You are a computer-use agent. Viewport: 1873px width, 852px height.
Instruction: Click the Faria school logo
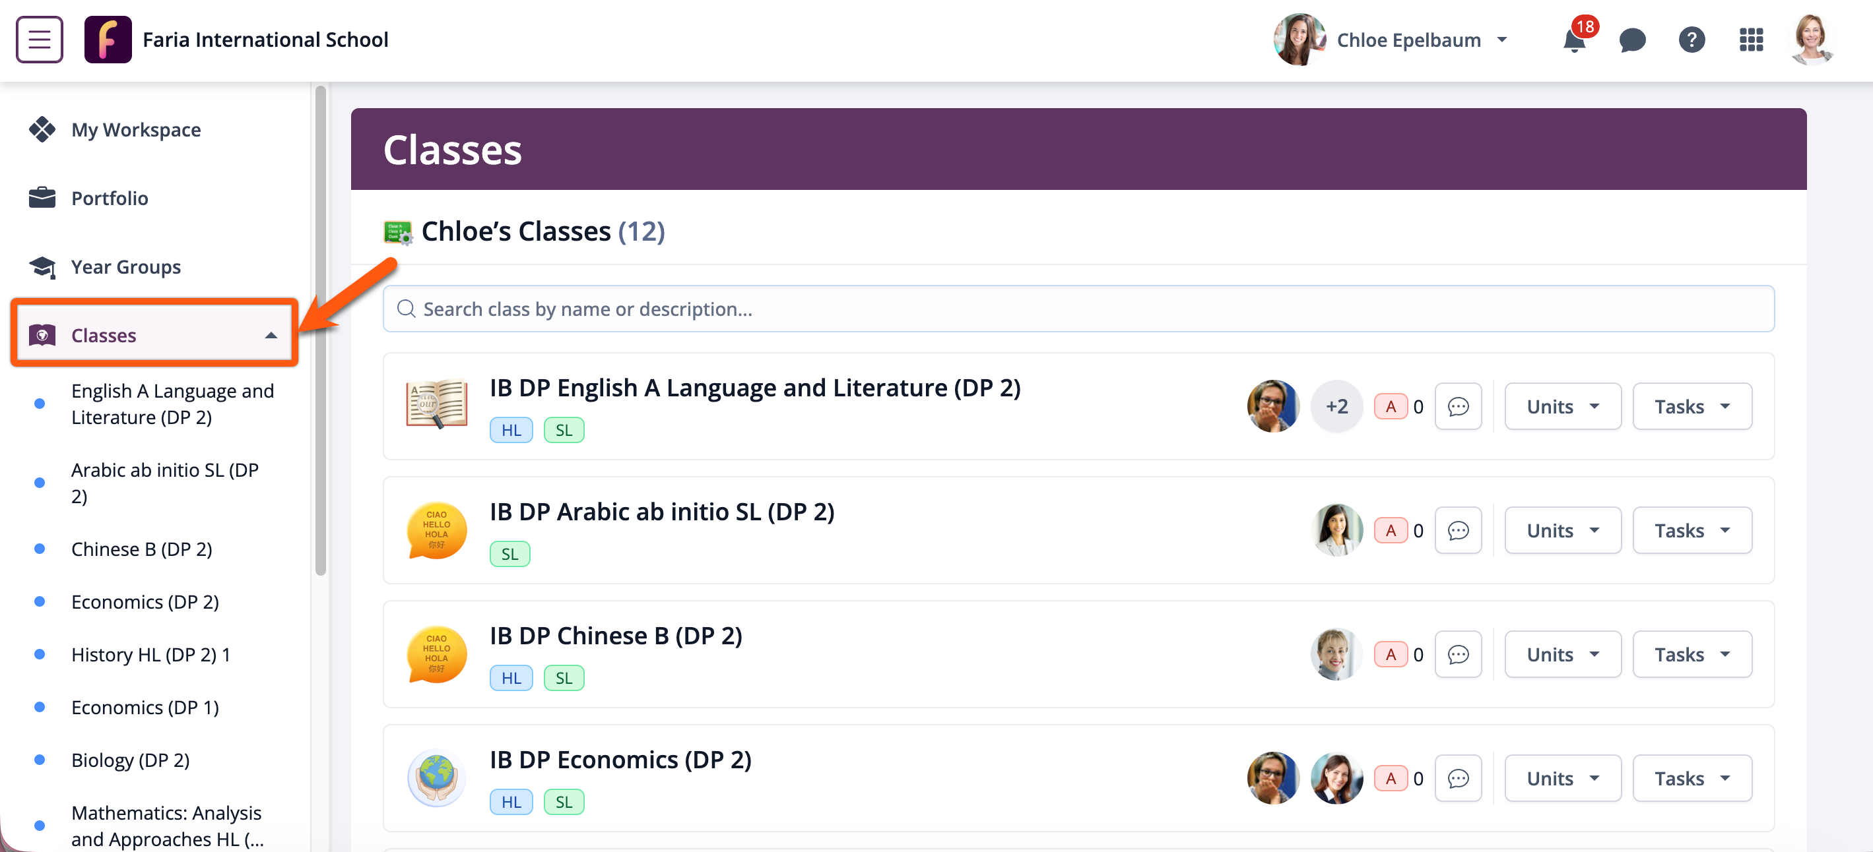(108, 39)
